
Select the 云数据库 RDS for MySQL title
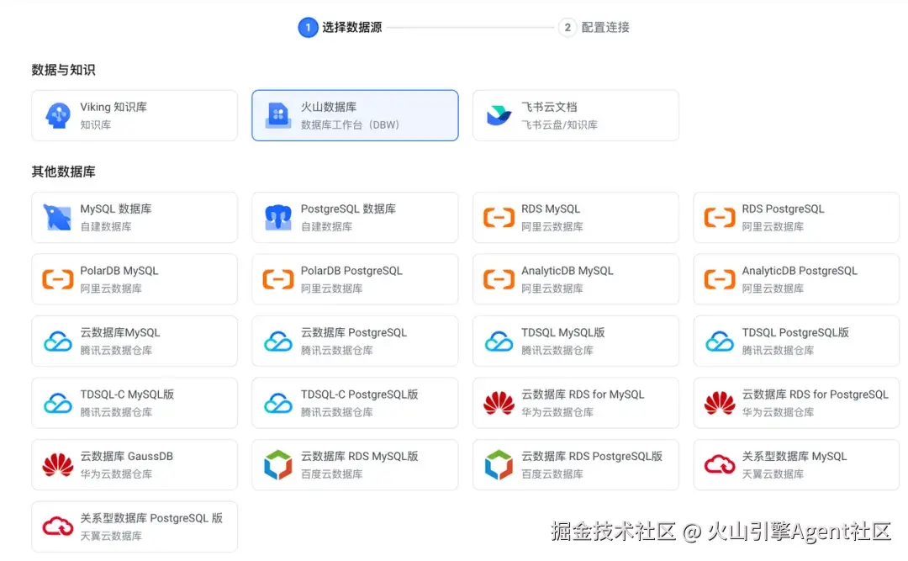[x=583, y=394]
